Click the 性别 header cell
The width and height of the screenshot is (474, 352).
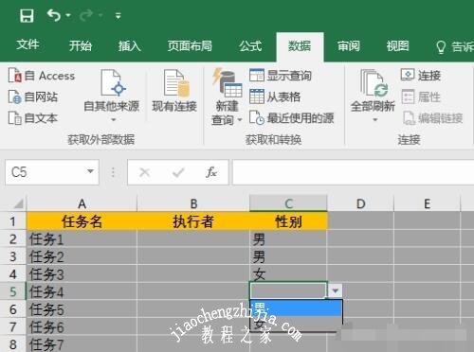pos(288,221)
